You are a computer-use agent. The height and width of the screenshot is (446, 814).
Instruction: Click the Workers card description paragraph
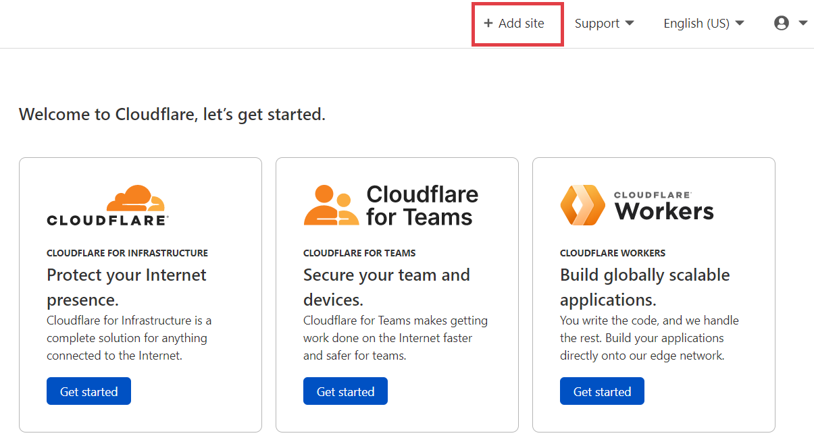(x=649, y=338)
